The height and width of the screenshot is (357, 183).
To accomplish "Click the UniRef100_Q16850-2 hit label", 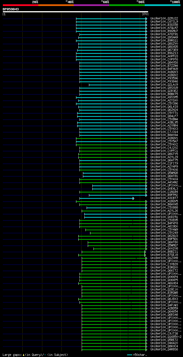I will [166, 337].
